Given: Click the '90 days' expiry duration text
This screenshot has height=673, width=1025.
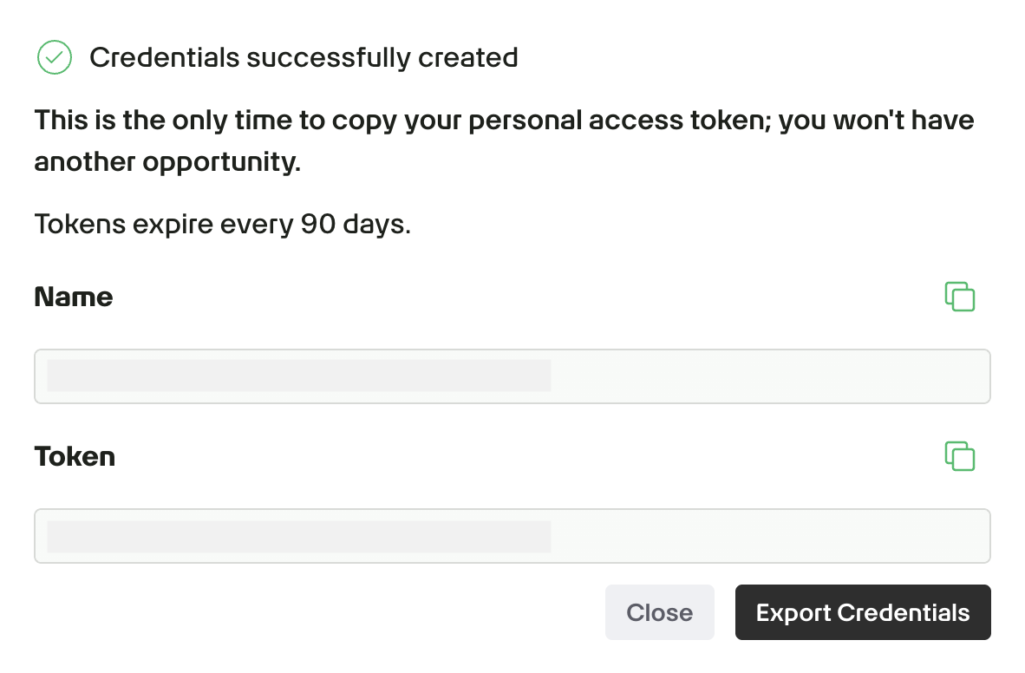Looking at the screenshot, I should point(355,225).
